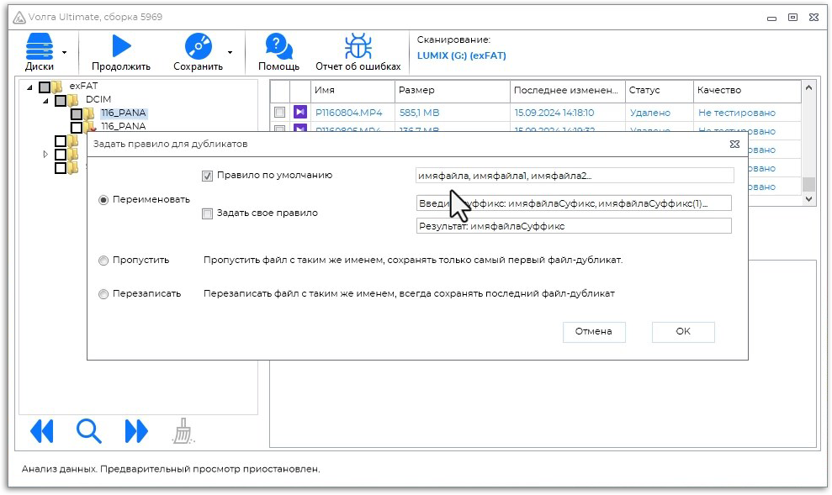The image size is (832, 495).
Task: Toggle checkbox of second 116_PANA folder
Action: [77, 127]
